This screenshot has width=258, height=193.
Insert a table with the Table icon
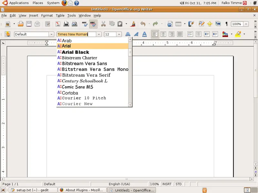point(178,24)
